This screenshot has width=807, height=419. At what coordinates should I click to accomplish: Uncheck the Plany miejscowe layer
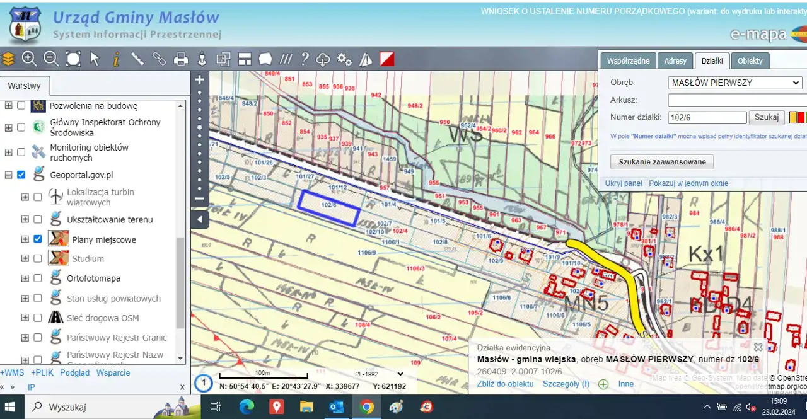click(x=38, y=239)
